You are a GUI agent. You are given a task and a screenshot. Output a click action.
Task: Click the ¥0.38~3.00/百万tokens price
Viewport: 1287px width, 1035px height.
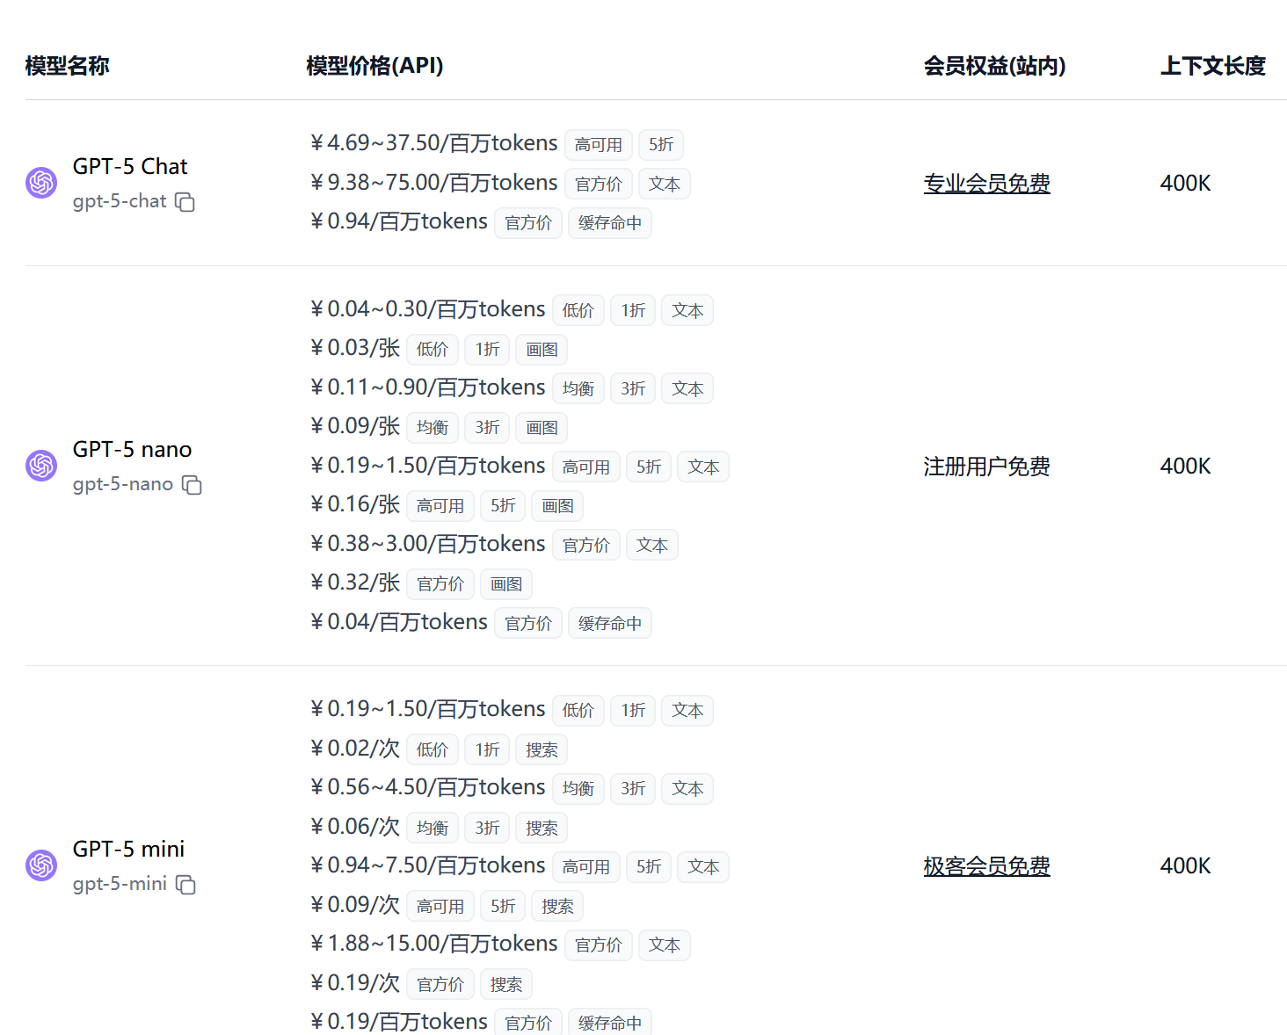coord(427,544)
